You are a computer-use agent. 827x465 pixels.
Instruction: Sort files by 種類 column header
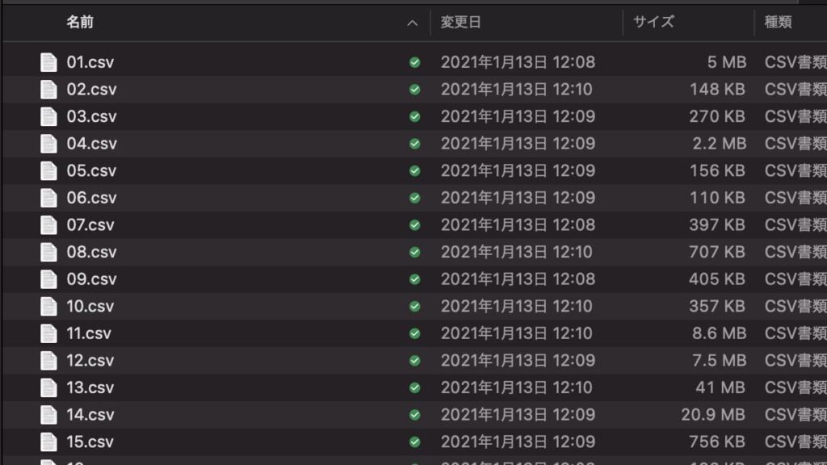(779, 22)
